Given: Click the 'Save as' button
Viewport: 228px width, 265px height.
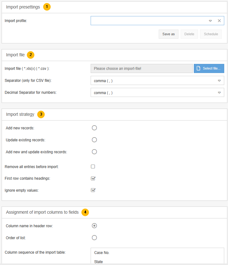Looking at the screenshot, I should [x=168, y=34].
